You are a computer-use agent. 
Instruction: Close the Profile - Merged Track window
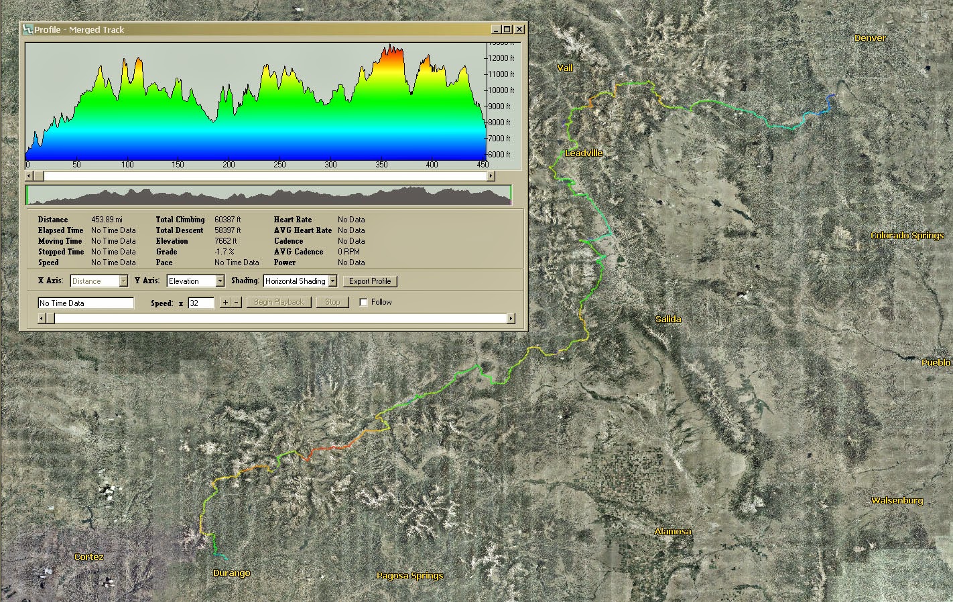tap(519, 29)
